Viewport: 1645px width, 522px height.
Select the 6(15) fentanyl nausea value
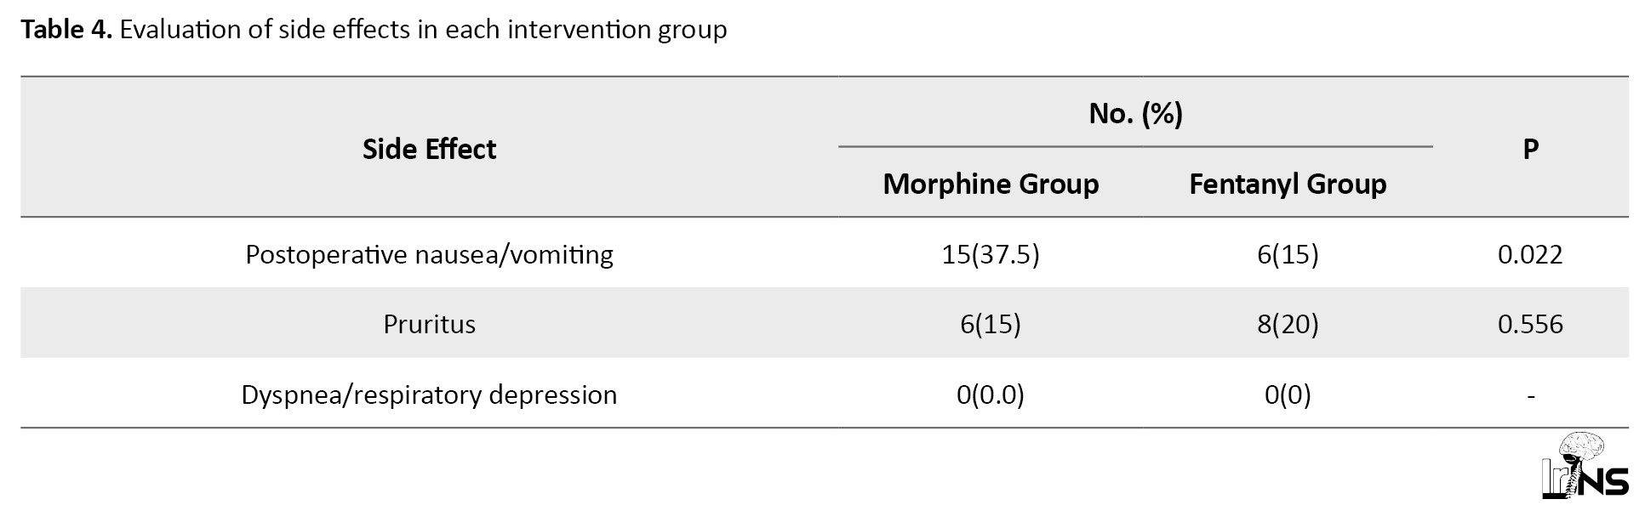pos(1288,254)
